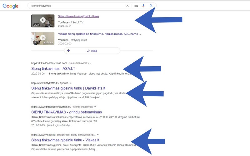Image resolution: width=250 pixels, height=156 pixels.
Task: Expand the grindubetonavimas.eu result dropdown arrow
Action: pyautogui.click(x=95, y=107)
